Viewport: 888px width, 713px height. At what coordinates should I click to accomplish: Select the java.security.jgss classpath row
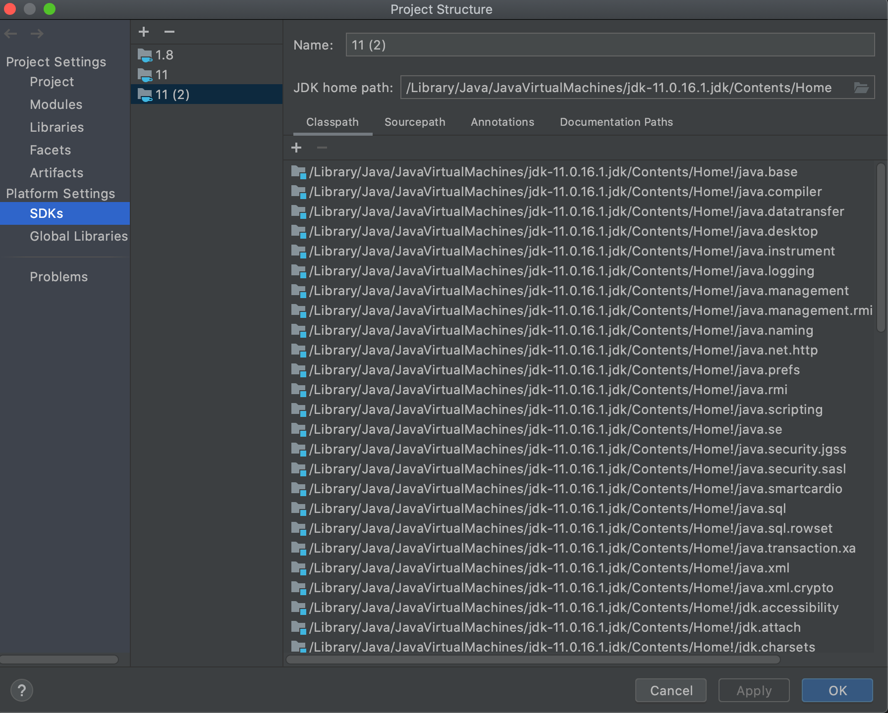coord(580,450)
